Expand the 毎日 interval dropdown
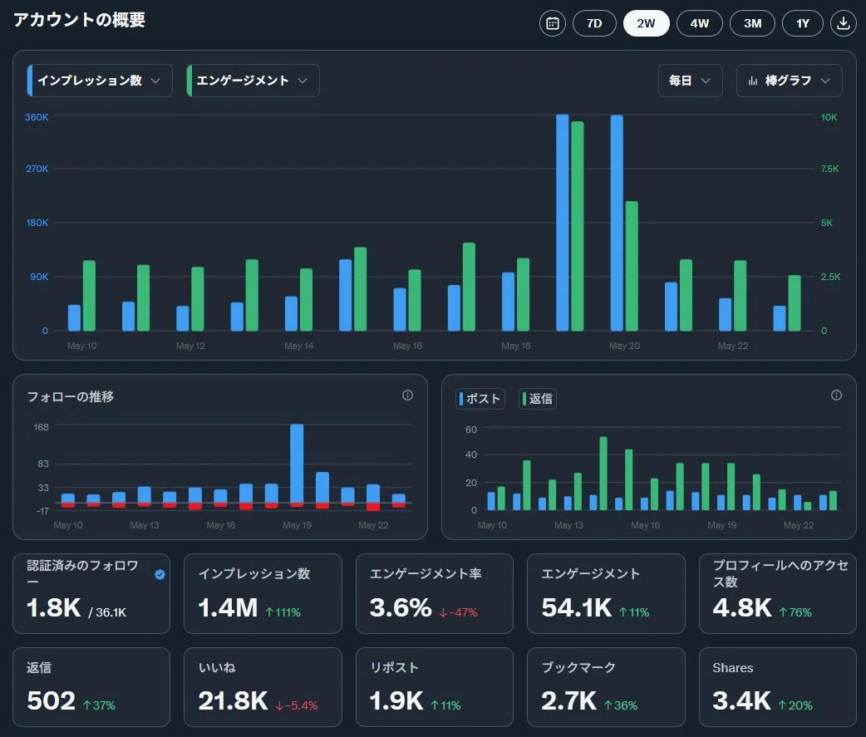This screenshot has height=737, width=866. [691, 81]
